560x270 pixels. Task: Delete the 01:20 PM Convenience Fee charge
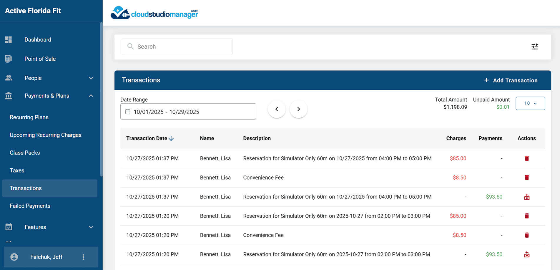pyautogui.click(x=527, y=235)
